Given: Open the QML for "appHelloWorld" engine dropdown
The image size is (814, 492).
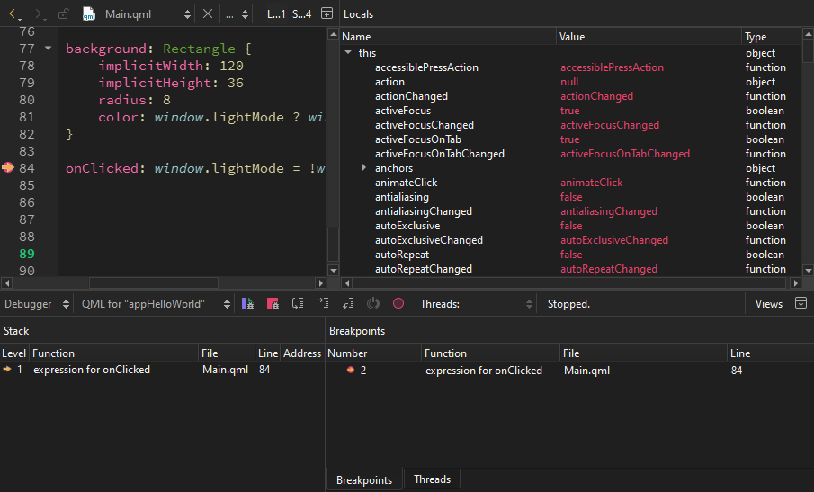Looking at the screenshot, I should point(156,304).
